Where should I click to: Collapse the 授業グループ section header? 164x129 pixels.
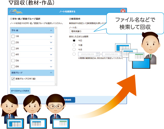tap(32, 73)
